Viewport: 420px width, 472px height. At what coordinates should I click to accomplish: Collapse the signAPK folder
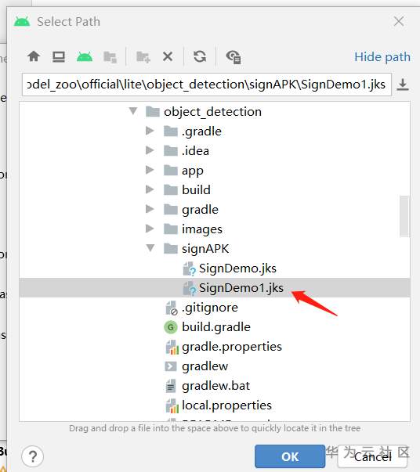[150, 248]
